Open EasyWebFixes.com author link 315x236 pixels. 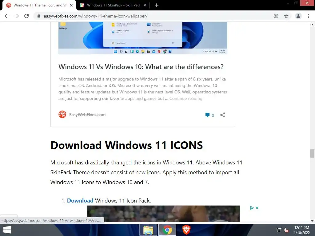[87, 115]
